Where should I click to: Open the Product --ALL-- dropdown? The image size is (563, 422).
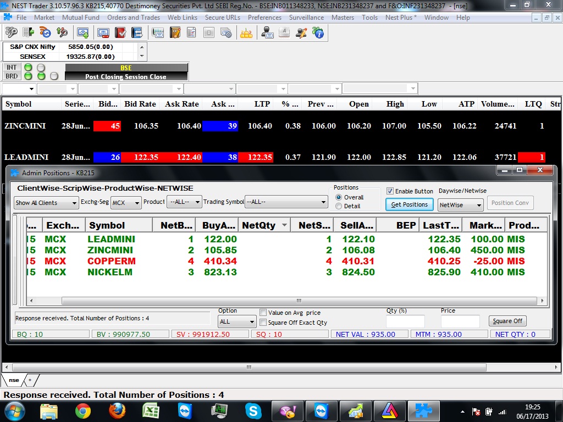pos(184,202)
